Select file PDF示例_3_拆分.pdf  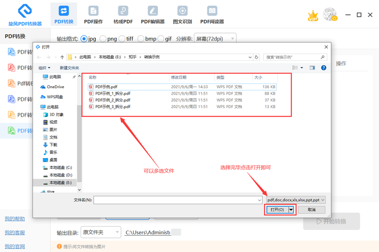pyautogui.click(x=182, y=107)
